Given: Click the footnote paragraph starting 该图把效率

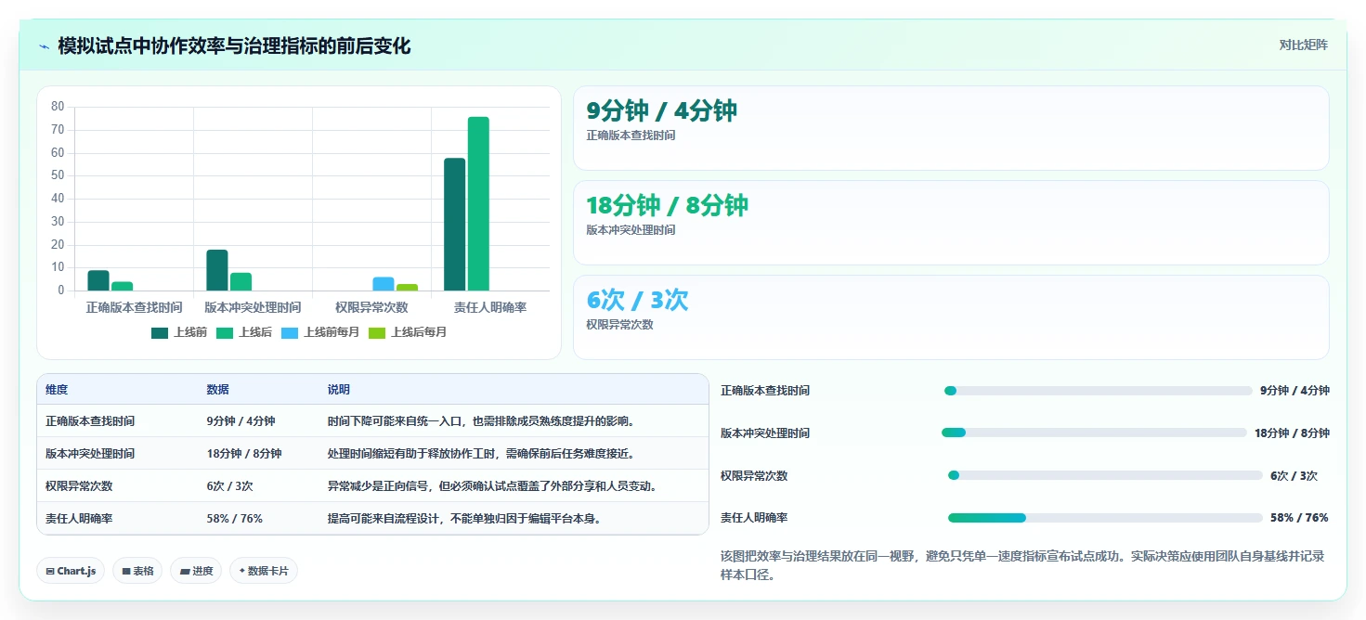Looking at the screenshot, I should pos(1024,565).
